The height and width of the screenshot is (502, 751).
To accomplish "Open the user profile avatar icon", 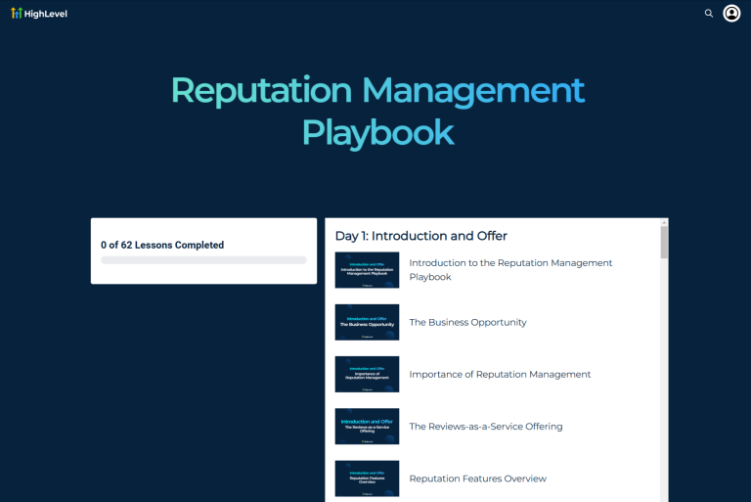I will coord(731,14).
